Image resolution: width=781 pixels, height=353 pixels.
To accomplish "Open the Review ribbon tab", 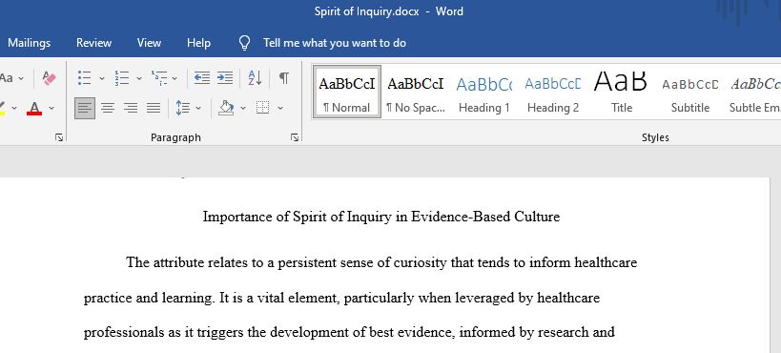I will click(x=93, y=43).
